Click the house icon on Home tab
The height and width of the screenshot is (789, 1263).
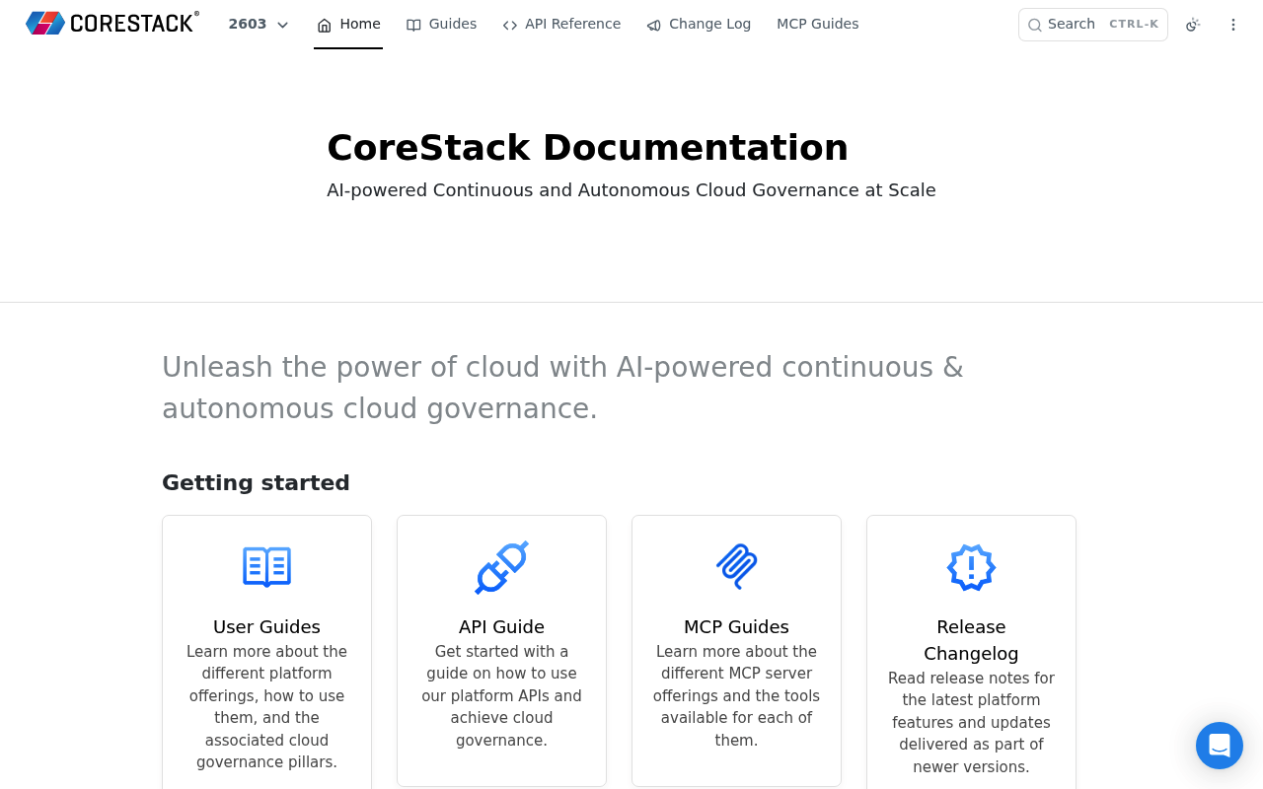325,25
